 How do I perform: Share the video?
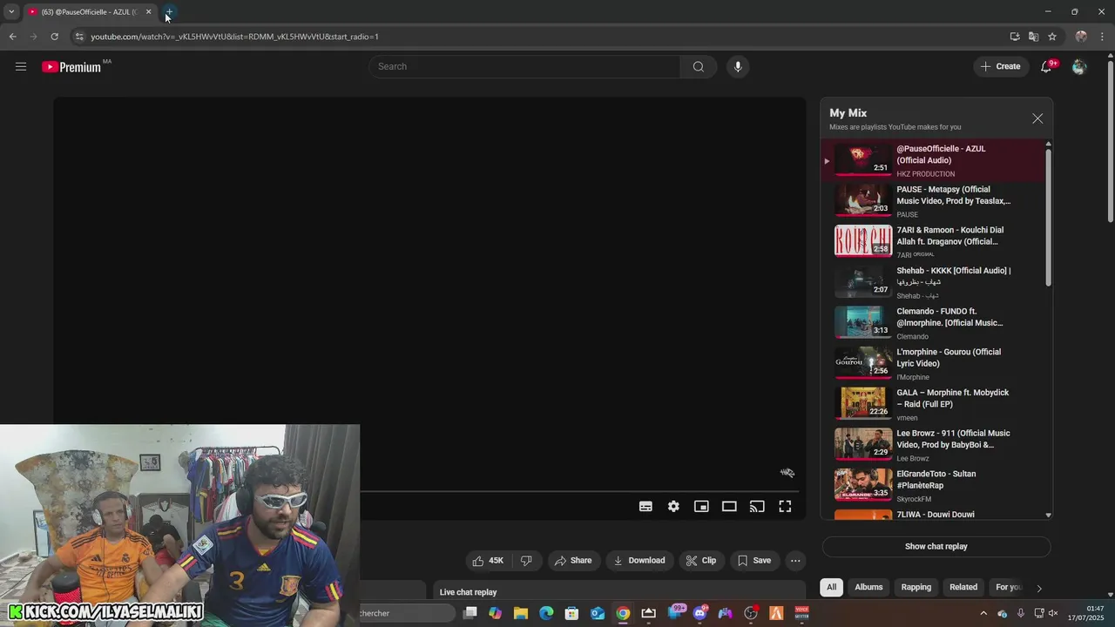573,561
